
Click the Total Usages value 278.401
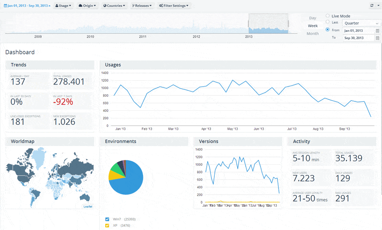69,81
